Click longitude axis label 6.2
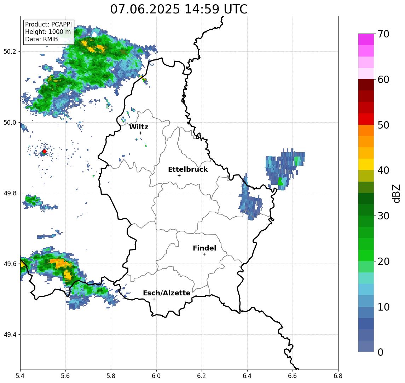This screenshot has width=405, height=383. coord(202,376)
